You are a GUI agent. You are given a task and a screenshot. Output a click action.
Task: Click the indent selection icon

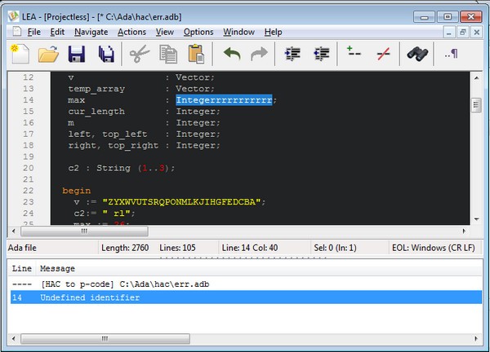292,54
